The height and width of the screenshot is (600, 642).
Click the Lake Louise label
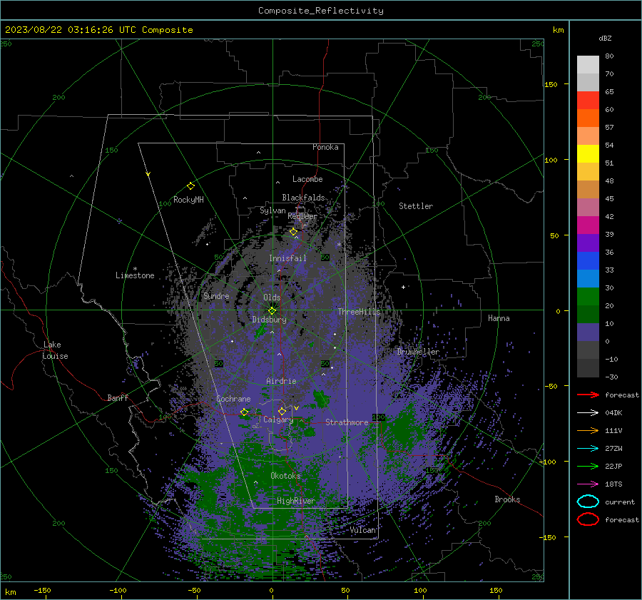click(x=55, y=350)
